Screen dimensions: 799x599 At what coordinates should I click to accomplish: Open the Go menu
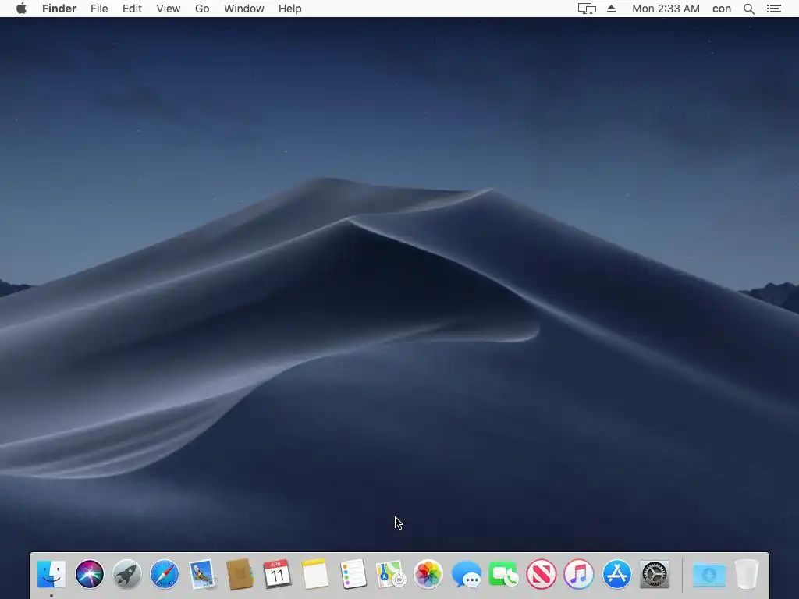202,9
